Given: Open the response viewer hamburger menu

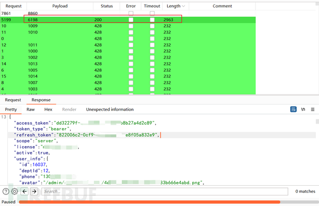Looking at the screenshot, I should point(313,110).
